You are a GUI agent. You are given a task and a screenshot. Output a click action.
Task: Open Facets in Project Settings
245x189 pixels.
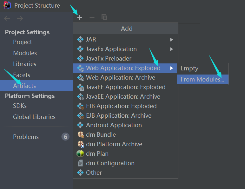tap(36, 75)
